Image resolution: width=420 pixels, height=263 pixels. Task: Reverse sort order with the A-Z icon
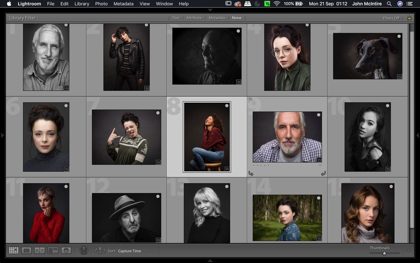[x=100, y=250]
